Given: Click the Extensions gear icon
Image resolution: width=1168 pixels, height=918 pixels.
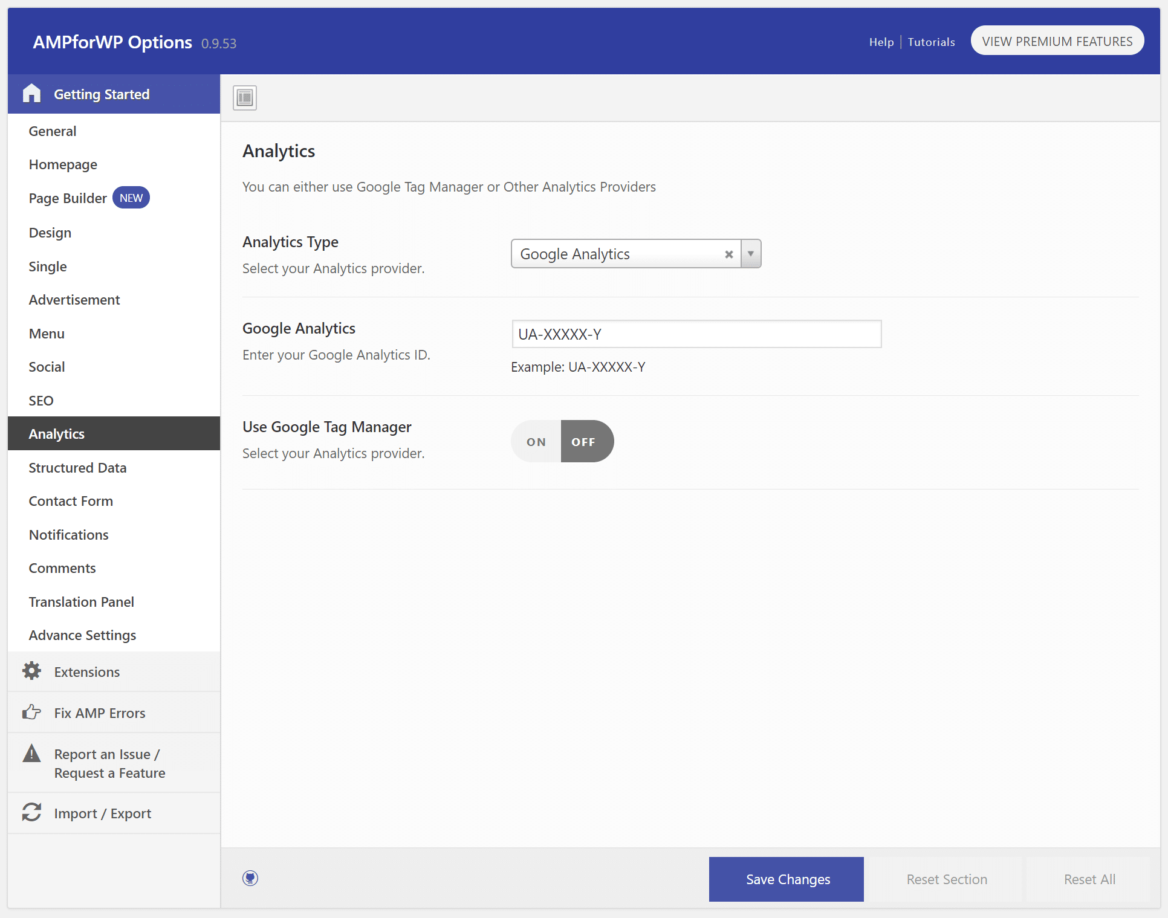Looking at the screenshot, I should tap(31, 671).
